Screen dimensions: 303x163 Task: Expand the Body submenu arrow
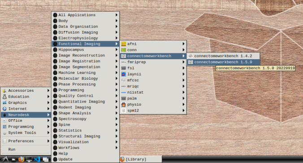pyautogui.click(x=117, y=21)
